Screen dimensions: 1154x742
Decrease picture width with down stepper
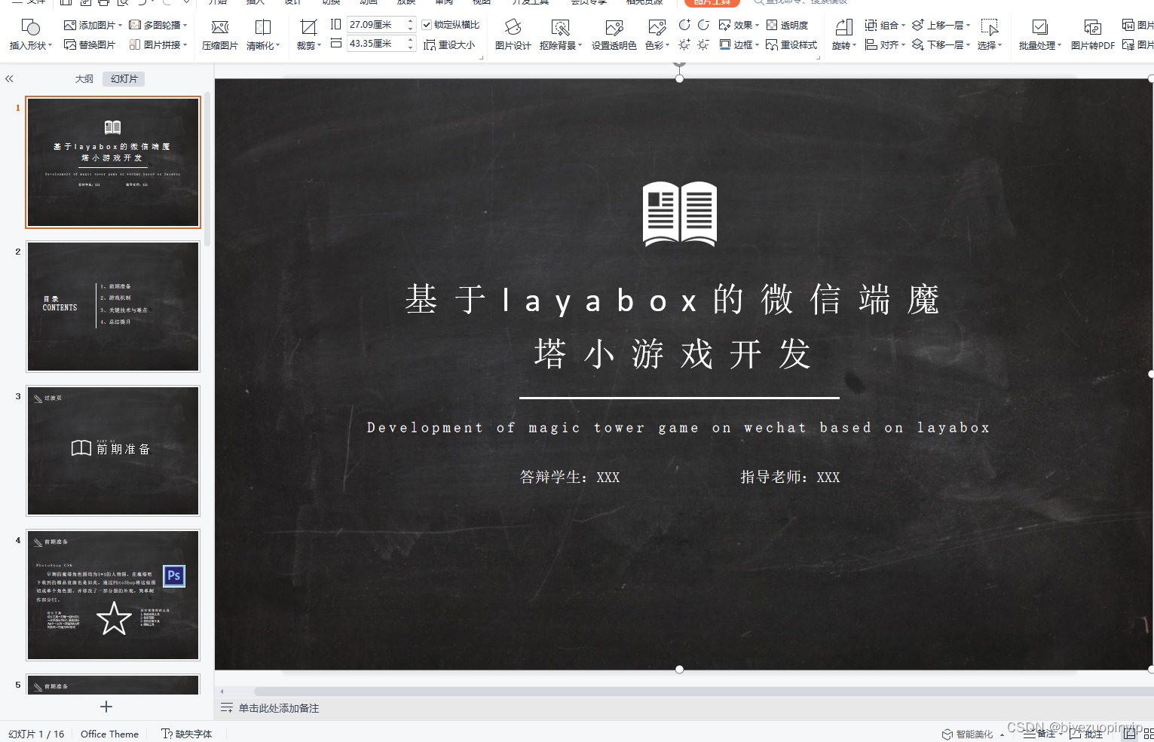click(410, 47)
